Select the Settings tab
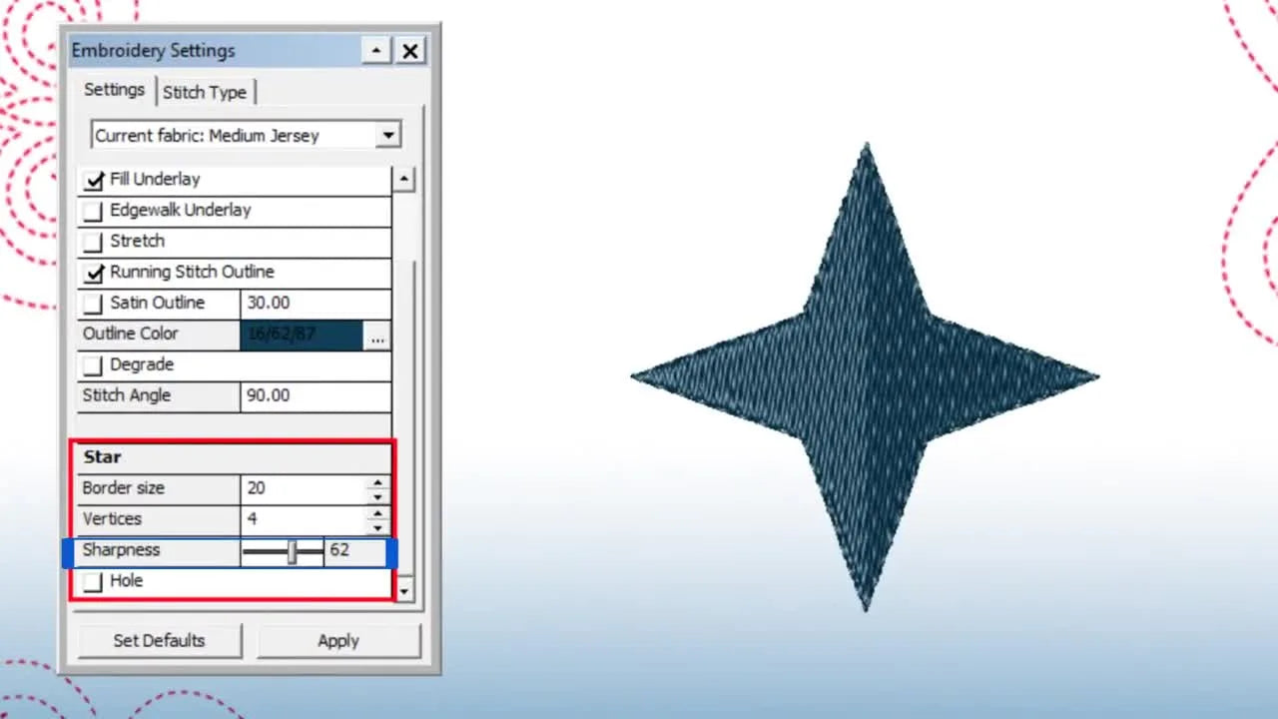The height and width of the screenshot is (719, 1278). tap(113, 90)
